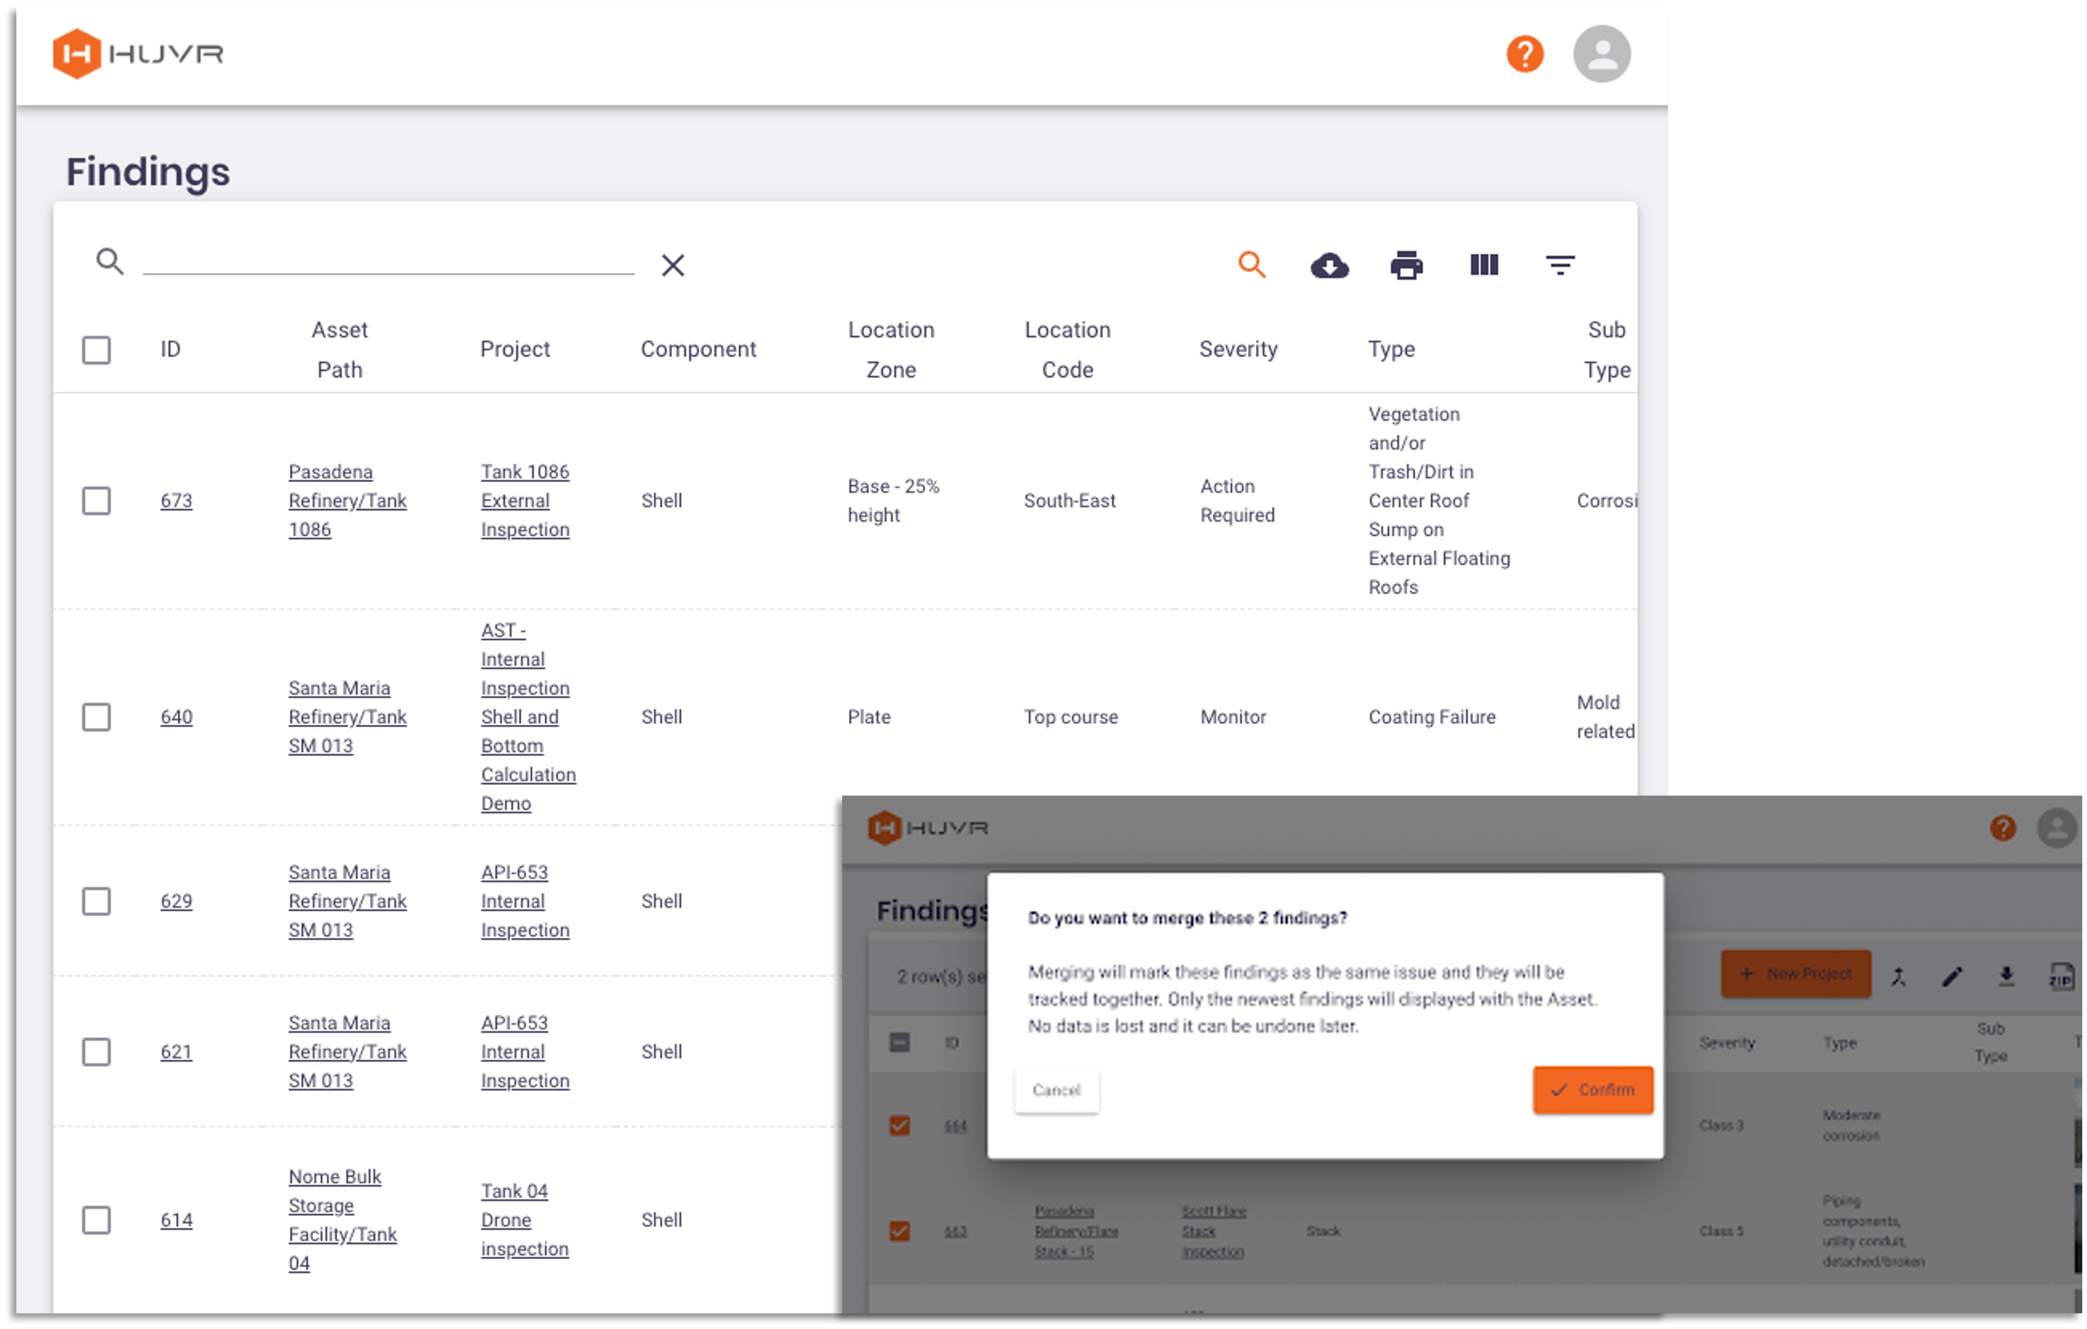This screenshot has height=1329, width=2087.
Task: Sort by the Asset Path column header
Action: tap(340, 350)
